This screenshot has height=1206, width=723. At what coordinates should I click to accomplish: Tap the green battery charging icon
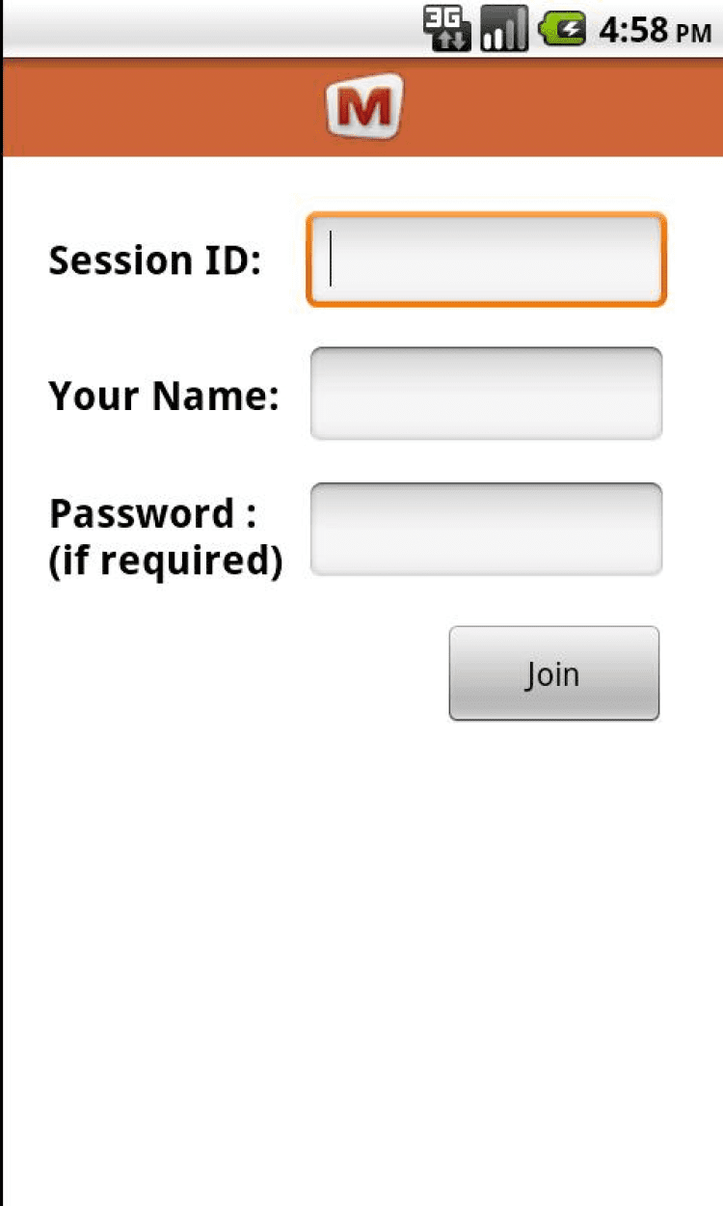point(563,28)
